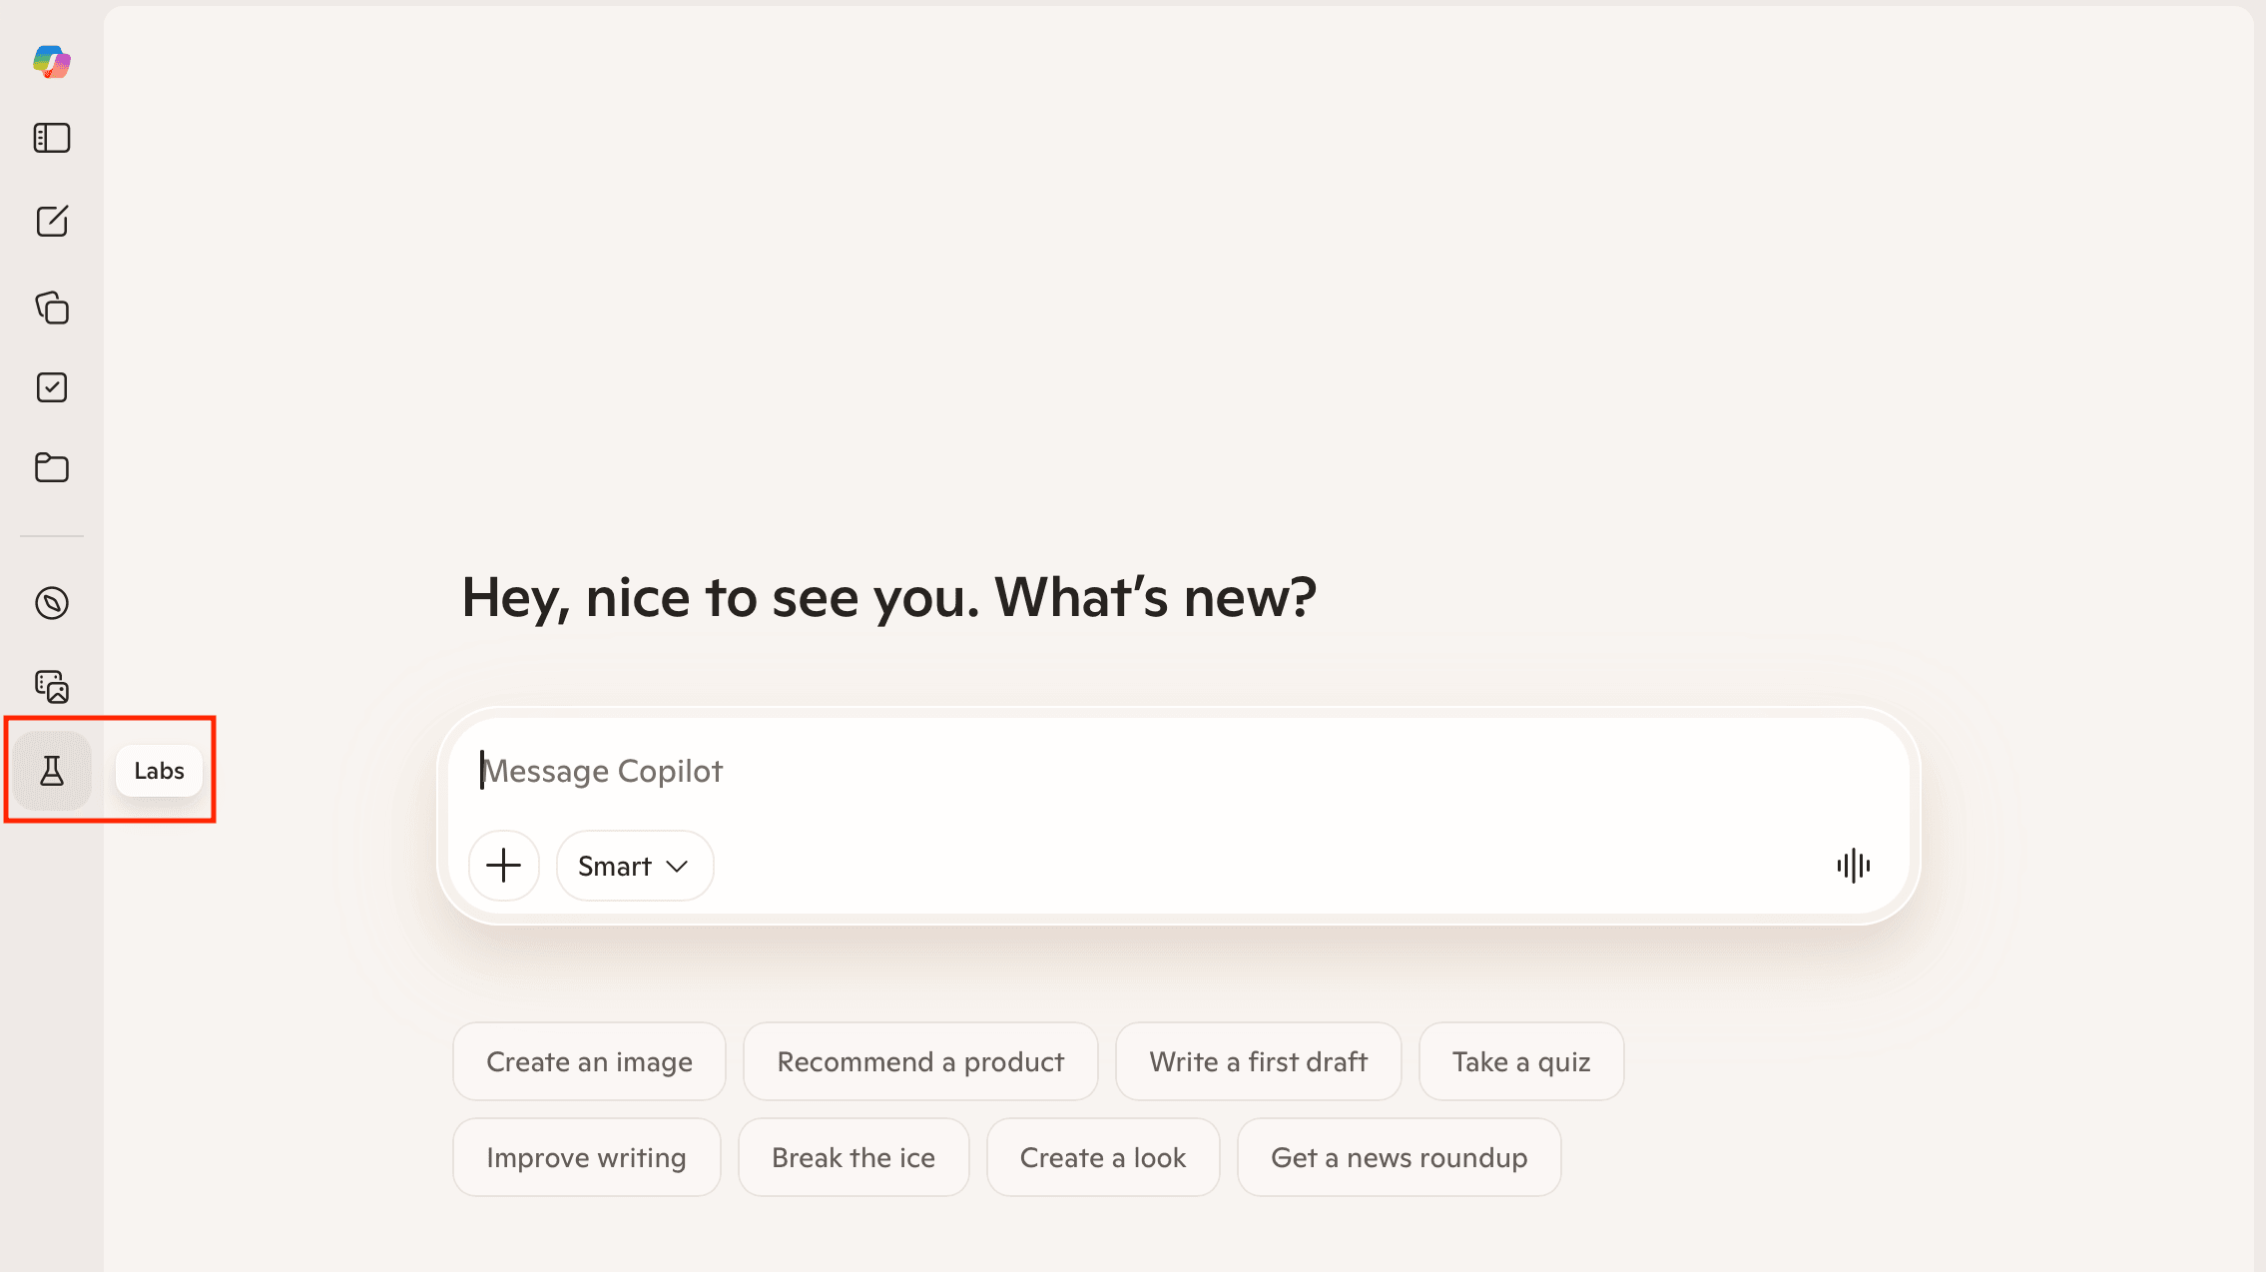This screenshot has height=1272, width=2266.
Task: Toggle the sidebar panel
Action: pyautogui.click(x=52, y=138)
